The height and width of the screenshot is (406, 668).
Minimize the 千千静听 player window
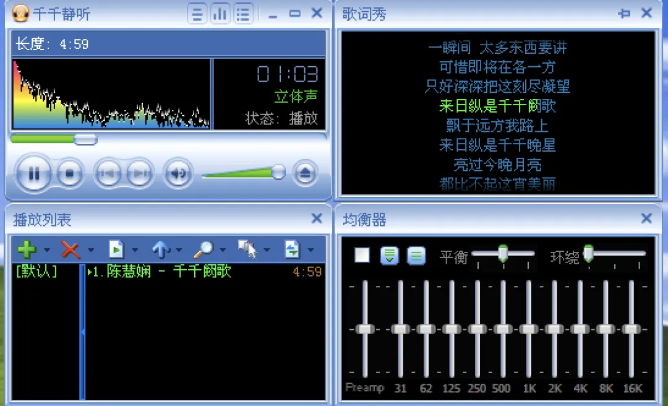pyautogui.click(x=273, y=15)
